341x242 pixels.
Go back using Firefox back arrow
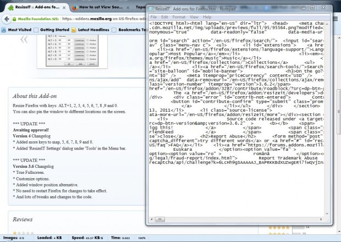(x=7, y=19)
